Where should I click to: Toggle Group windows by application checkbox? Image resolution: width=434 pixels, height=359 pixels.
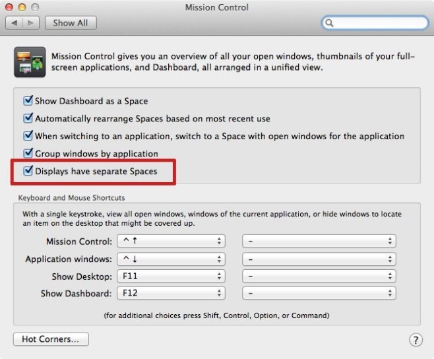(x=28, y=153)
